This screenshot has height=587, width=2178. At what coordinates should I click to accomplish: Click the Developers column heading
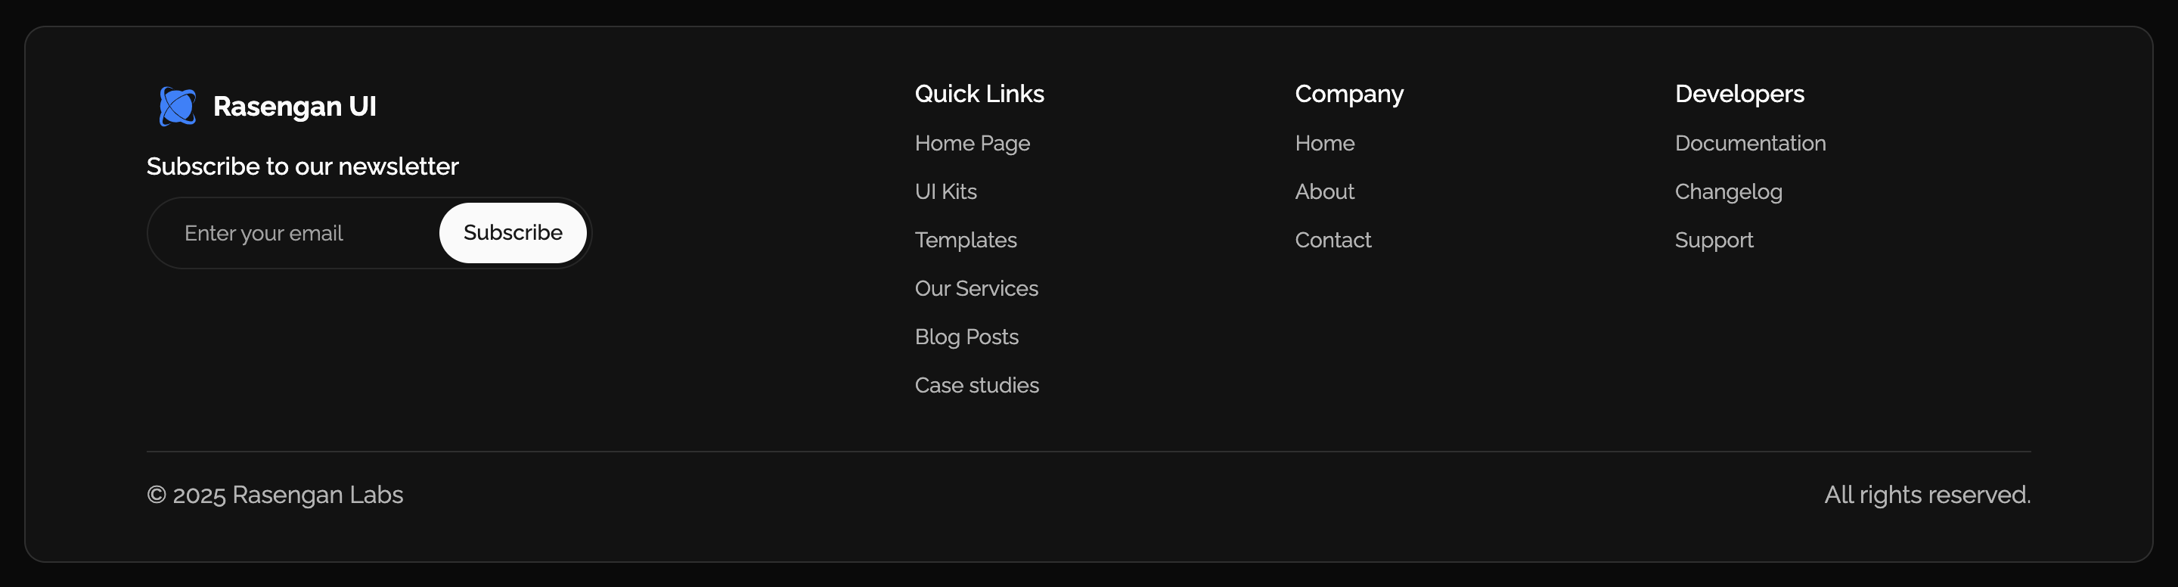coord(1739,94)
